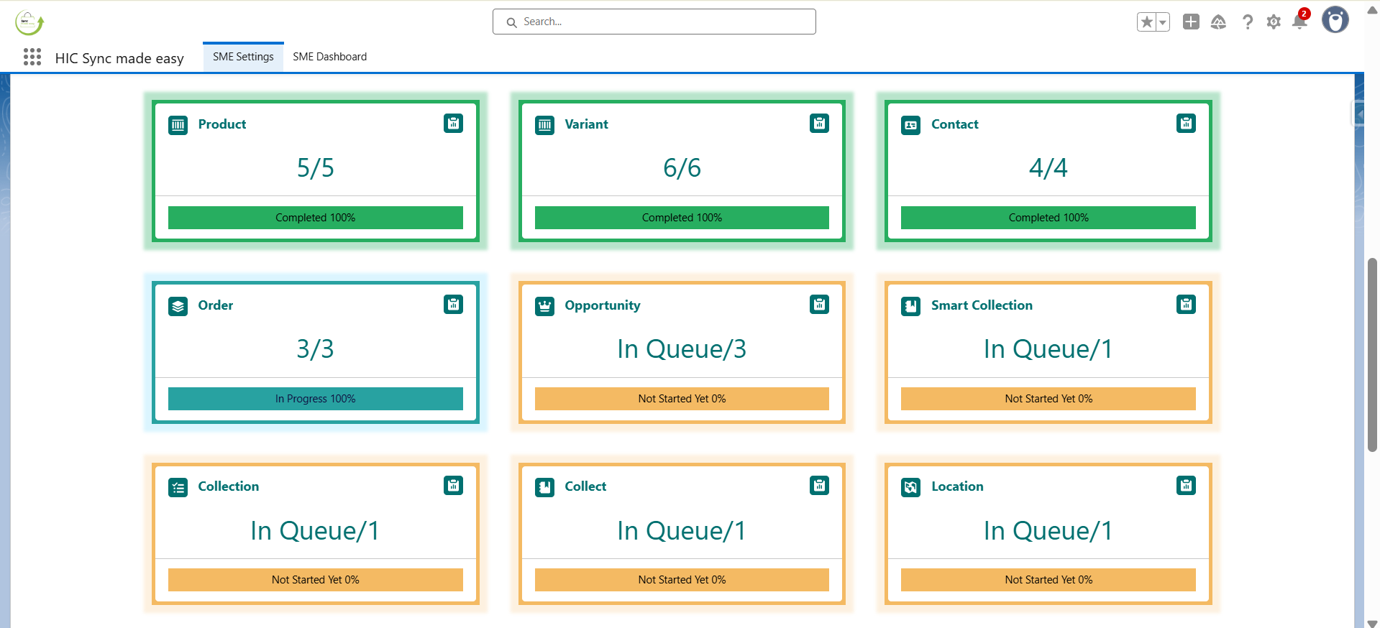Click the Variant Completed 100% progress bar
The image size is (1380, 628).
pos(681,218)
